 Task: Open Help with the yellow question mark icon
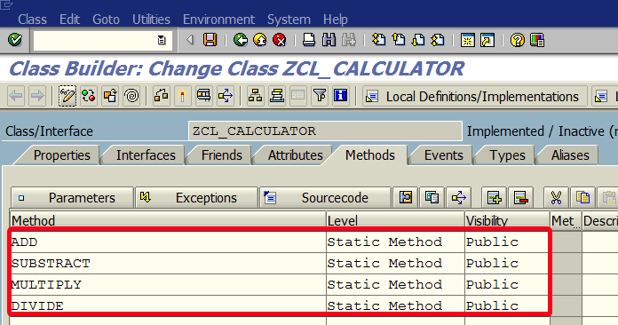click(517, 40)
